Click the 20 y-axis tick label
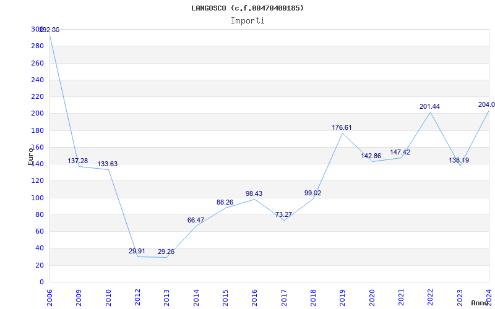Image resolution: width=495 pixels, height=309 pixels. [40, 265]
